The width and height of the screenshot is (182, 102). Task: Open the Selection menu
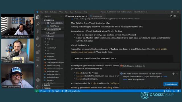(x=54, y=12)
